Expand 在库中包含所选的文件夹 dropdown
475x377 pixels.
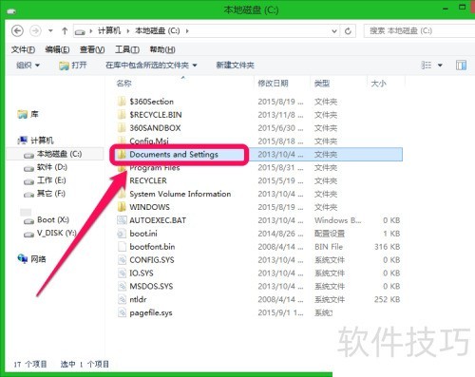151,66
